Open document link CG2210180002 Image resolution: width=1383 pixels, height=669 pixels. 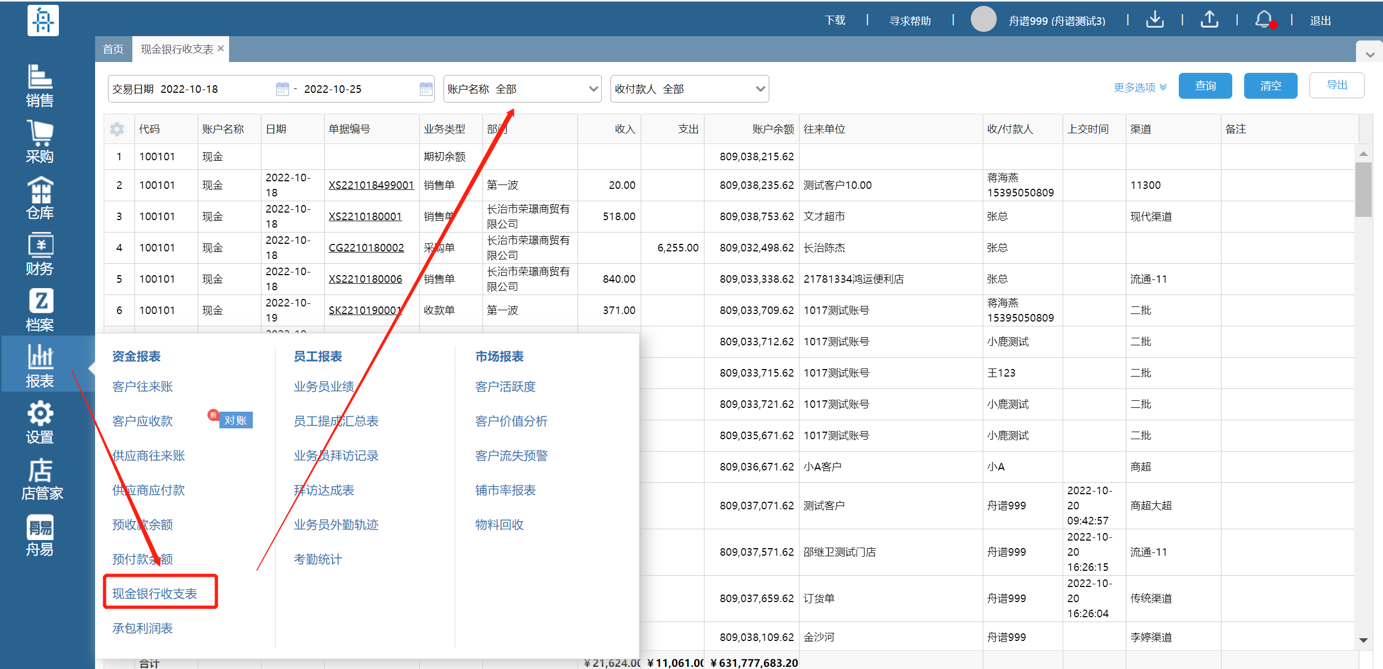pos(366,248)
